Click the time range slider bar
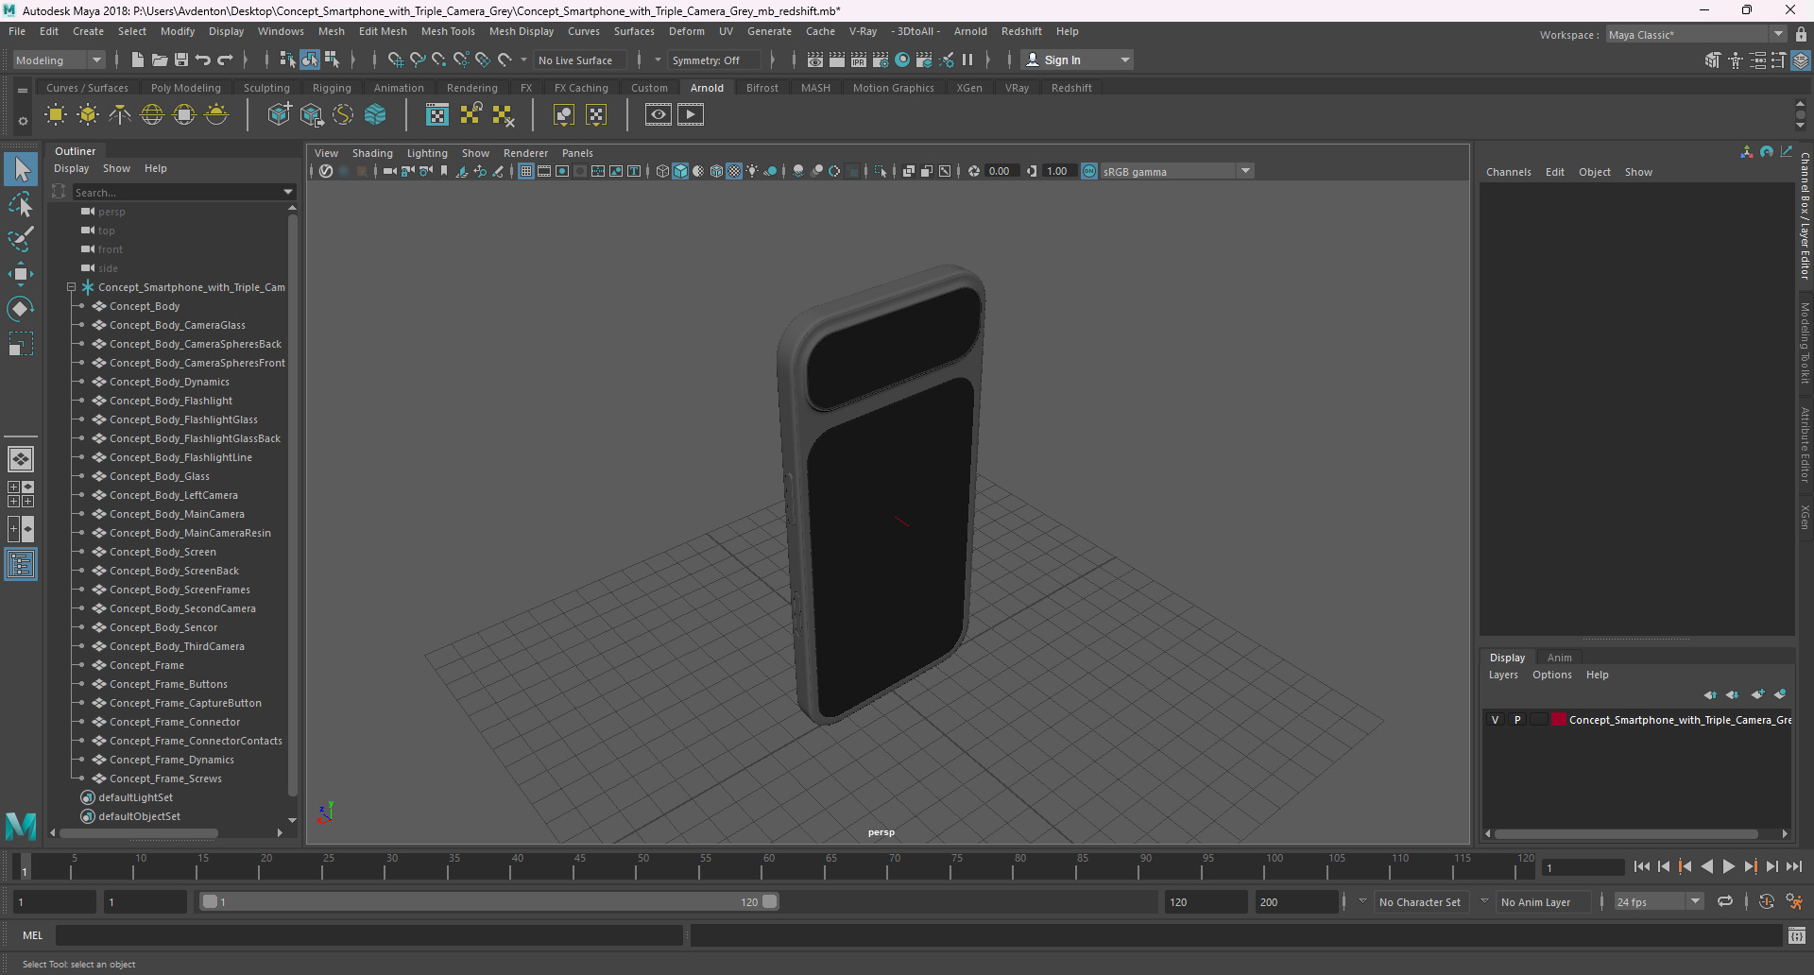1814x975 pixels. (x=490, y=901)
